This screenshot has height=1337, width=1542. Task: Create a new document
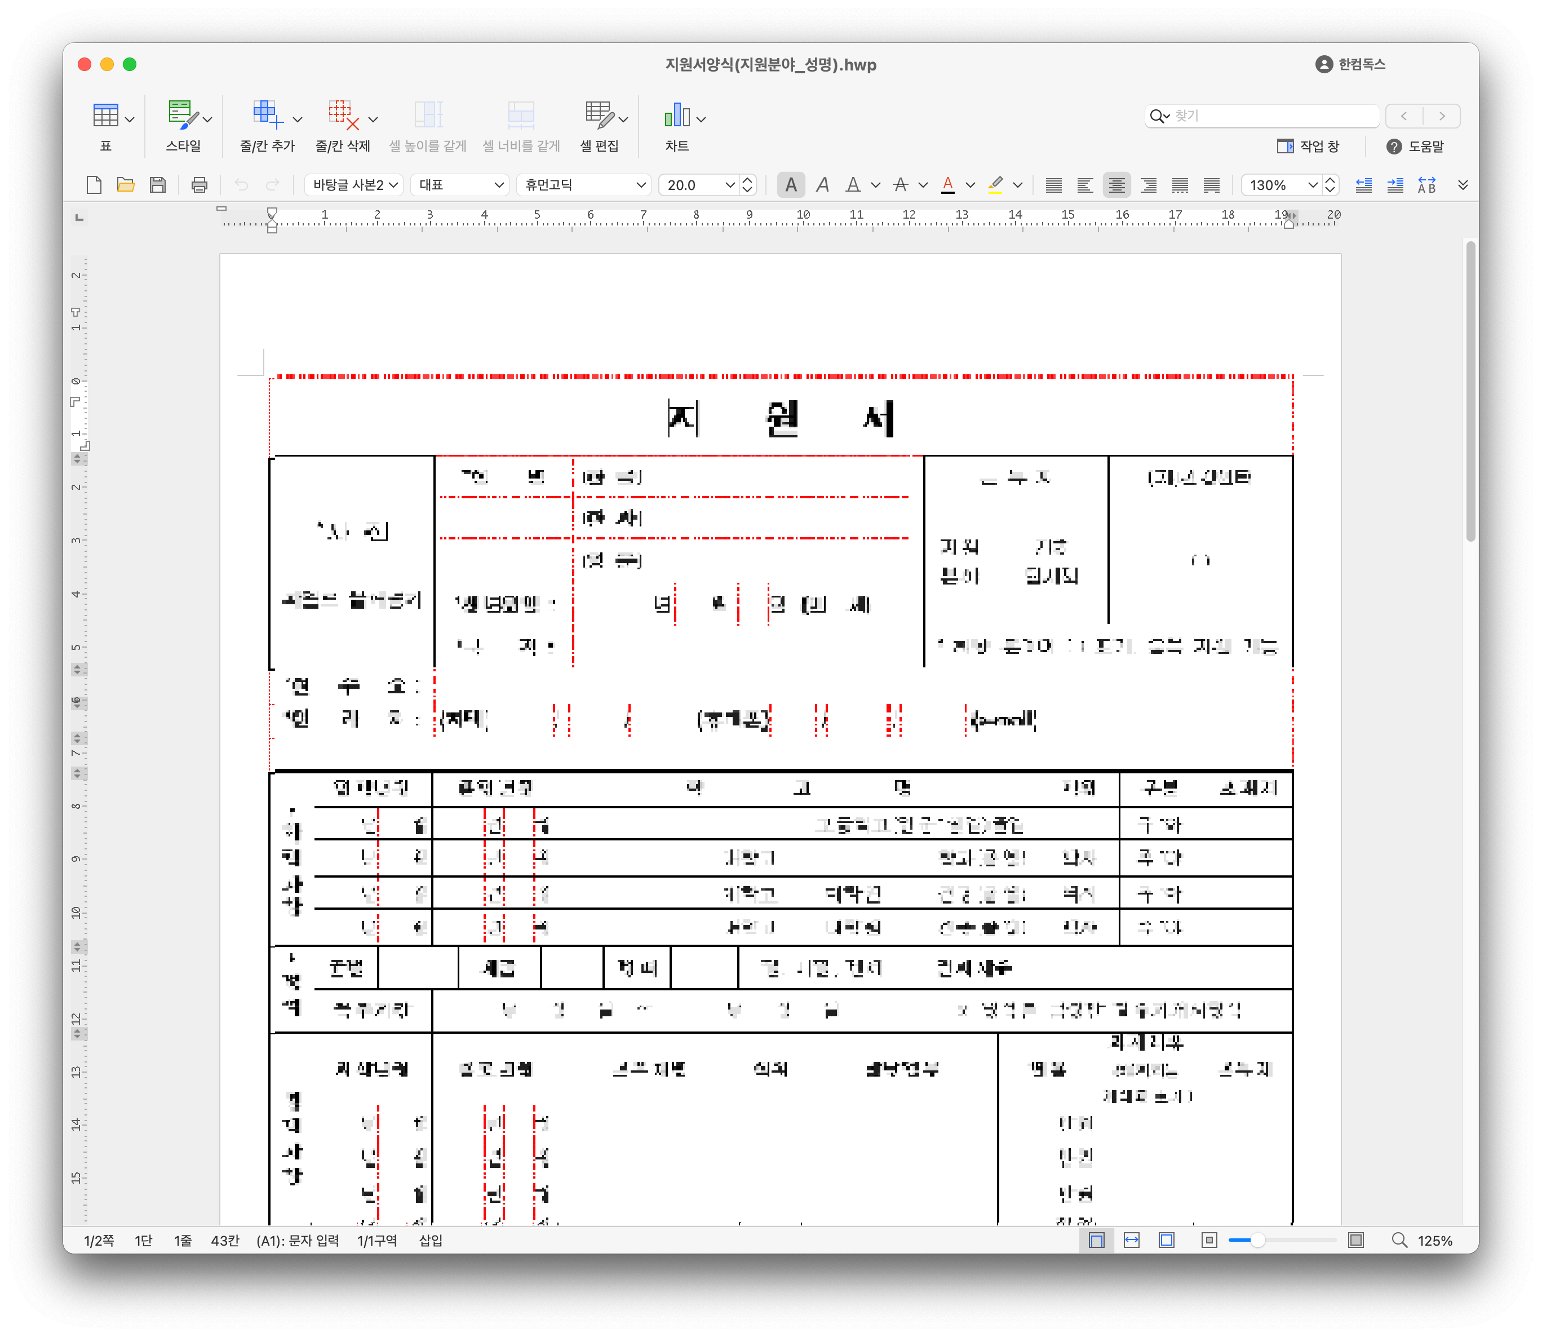tap(94, 185)
